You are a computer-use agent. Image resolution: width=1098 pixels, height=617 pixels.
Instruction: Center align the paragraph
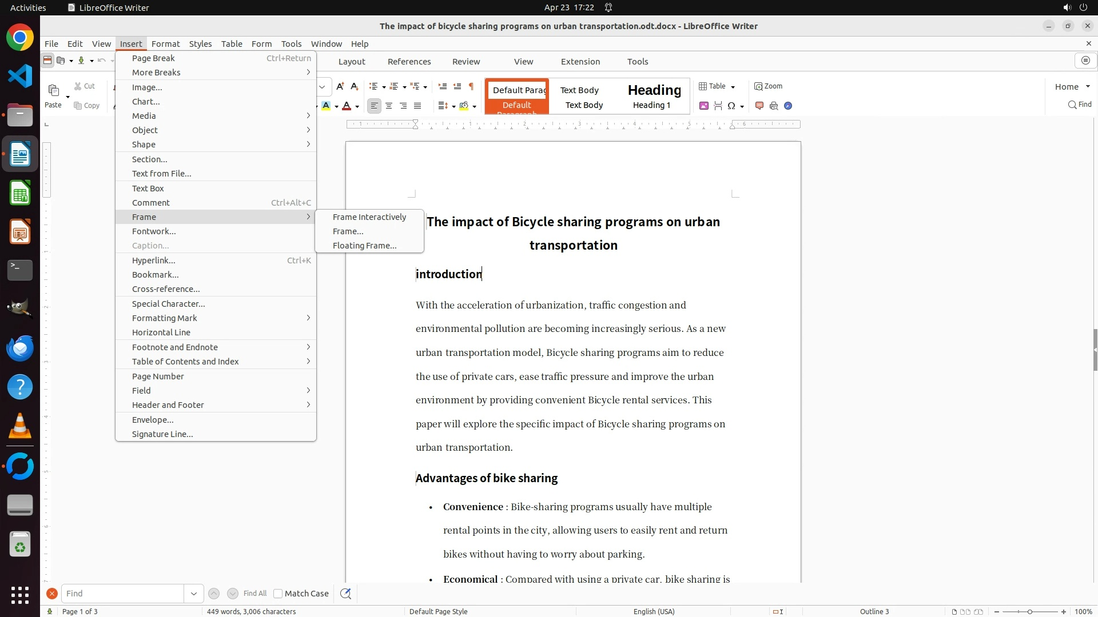(x=389, y=106)
